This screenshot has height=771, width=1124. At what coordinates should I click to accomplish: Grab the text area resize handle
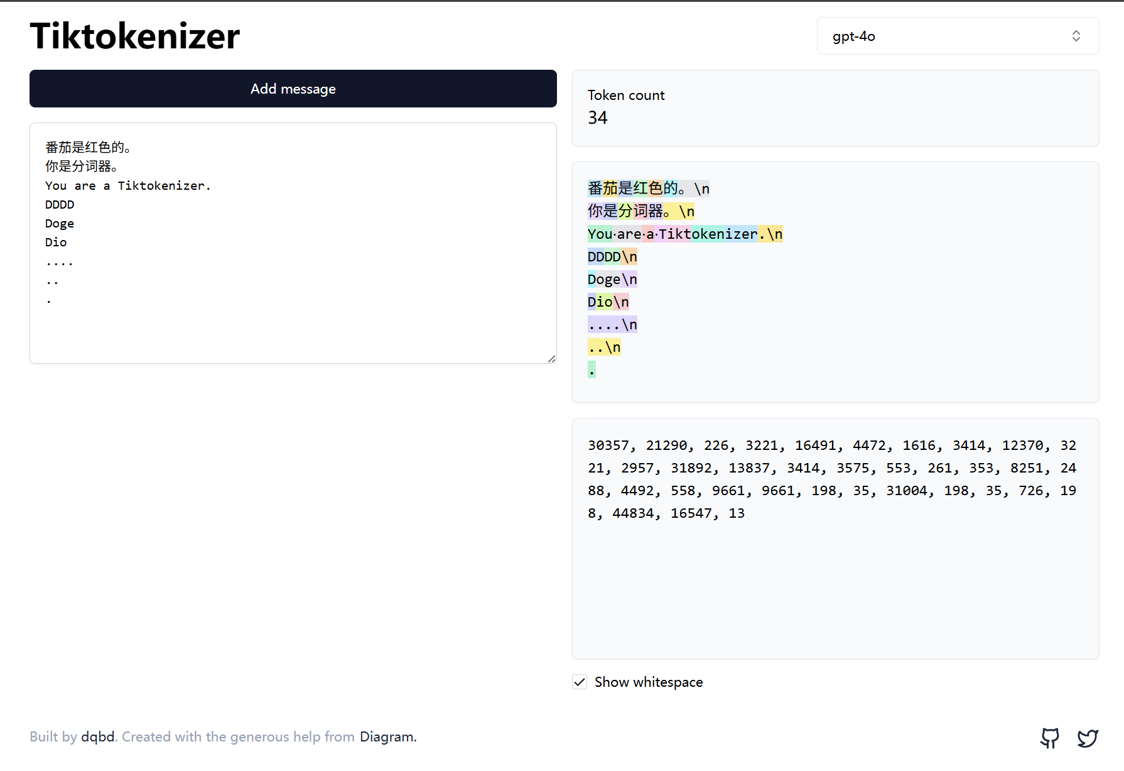coord(551,359)
